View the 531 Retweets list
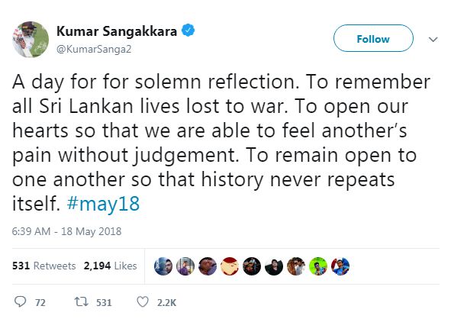This screenshot has width=451, height=319. (44, 266)
